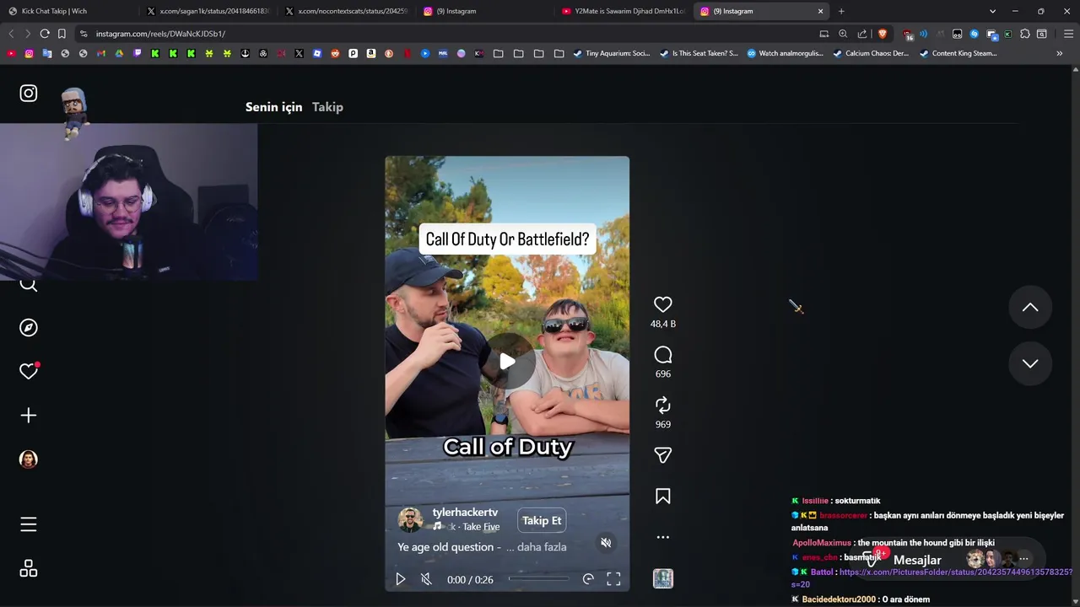Switch to the Takip tab
Viewport: 1080px width, 607px height.
(x=327, y=107)
